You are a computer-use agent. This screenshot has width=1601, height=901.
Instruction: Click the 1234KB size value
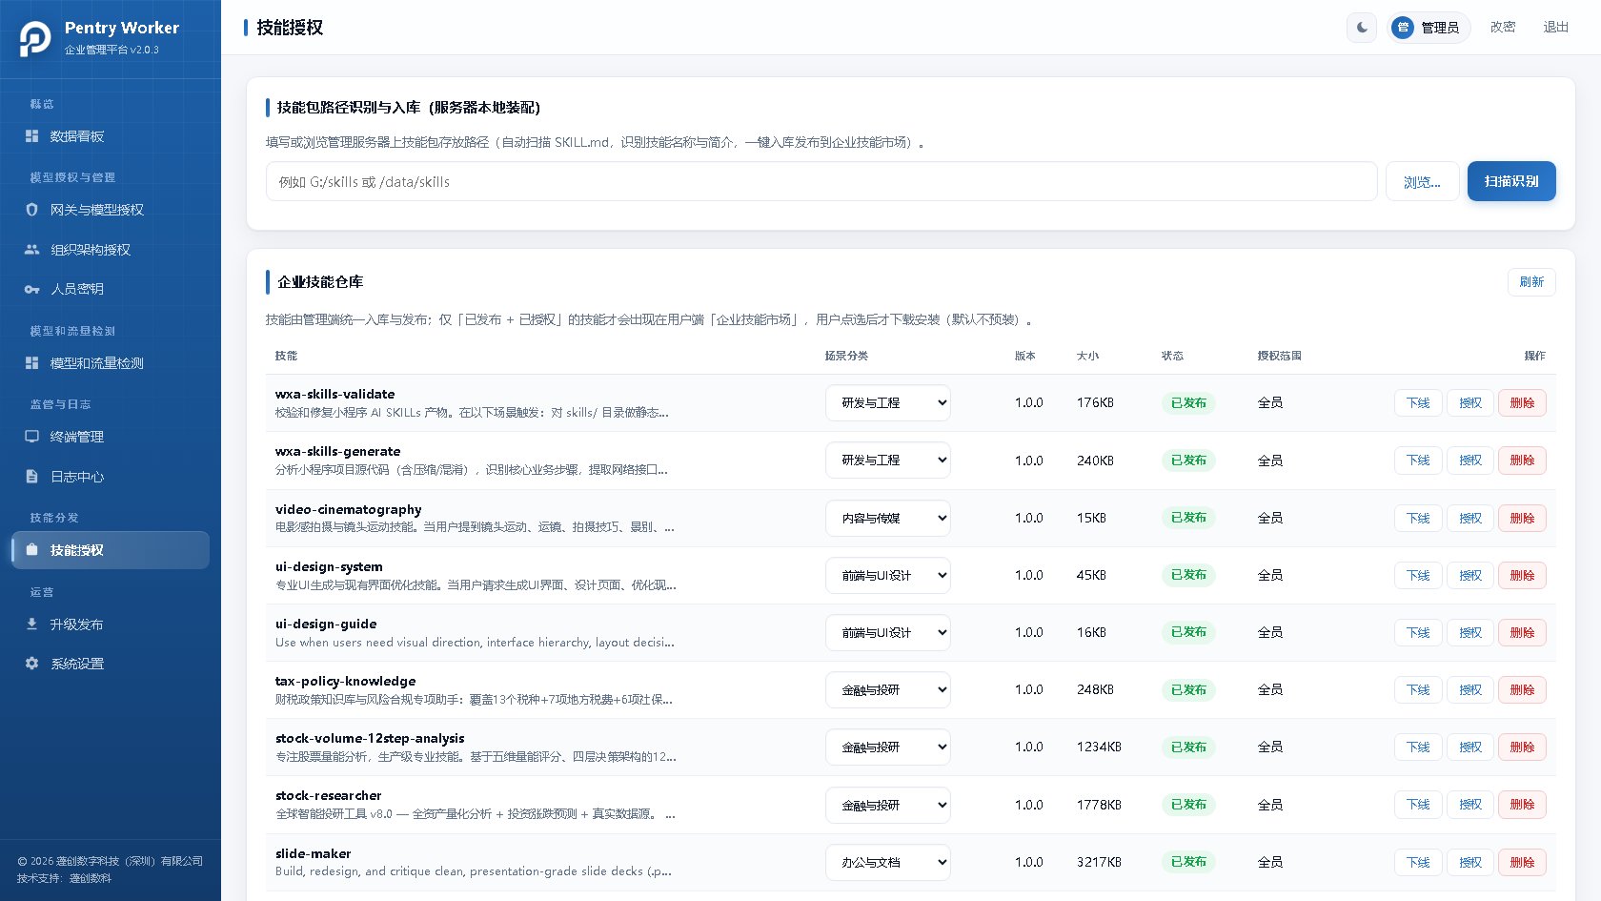point(1099,747)
